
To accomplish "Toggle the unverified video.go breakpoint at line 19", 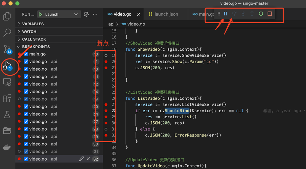I will (26, 99).
